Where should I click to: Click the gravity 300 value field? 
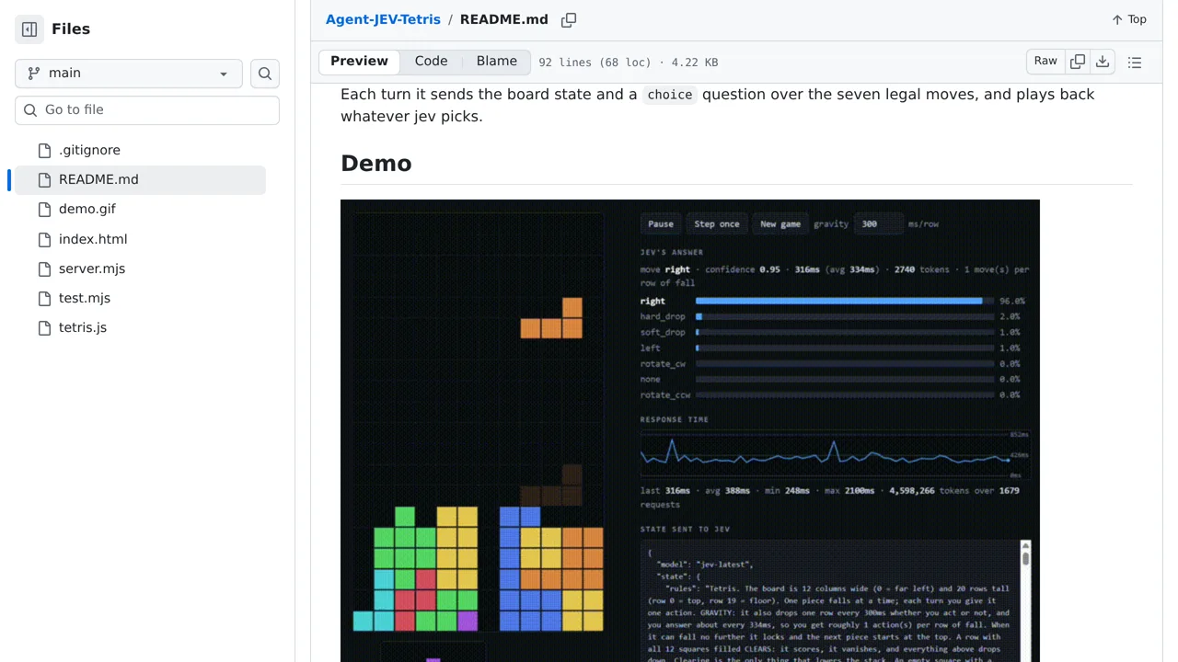879,223
